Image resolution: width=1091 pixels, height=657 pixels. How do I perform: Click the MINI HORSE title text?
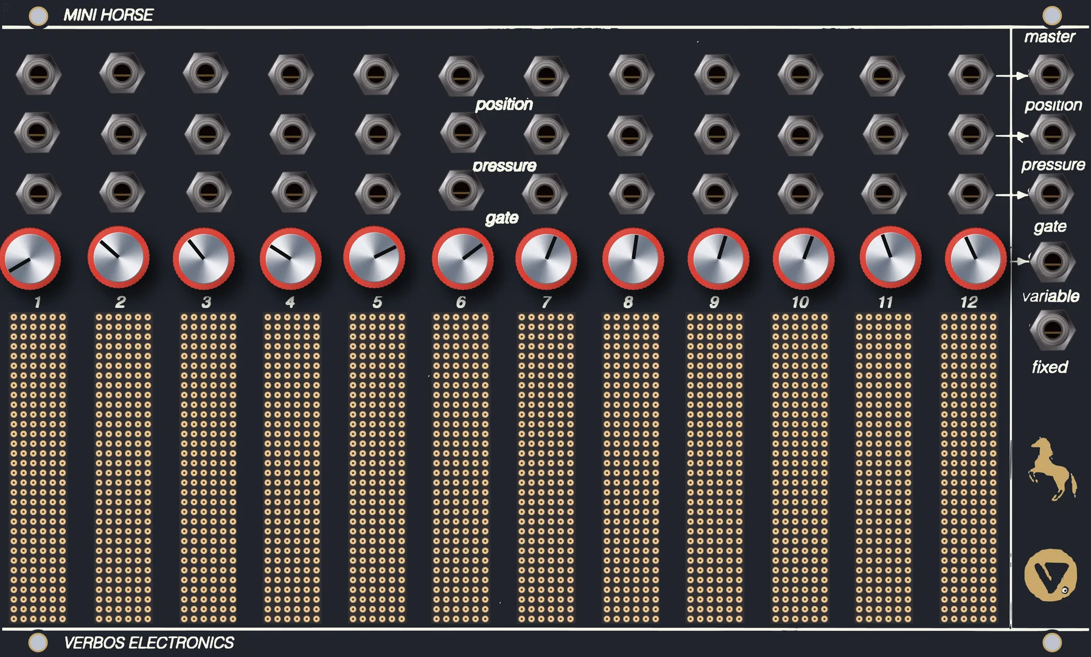[108, 15]
